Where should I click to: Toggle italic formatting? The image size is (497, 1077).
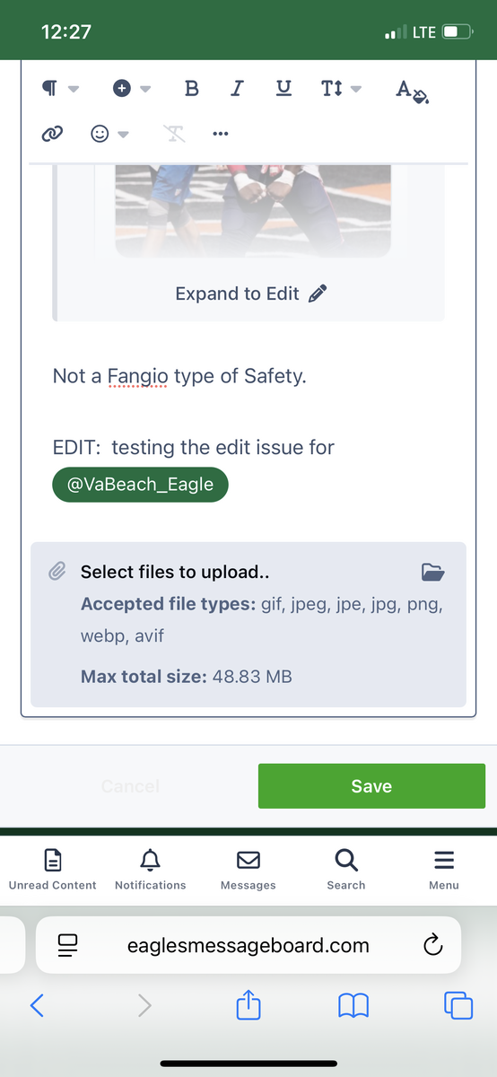[237, 88]
